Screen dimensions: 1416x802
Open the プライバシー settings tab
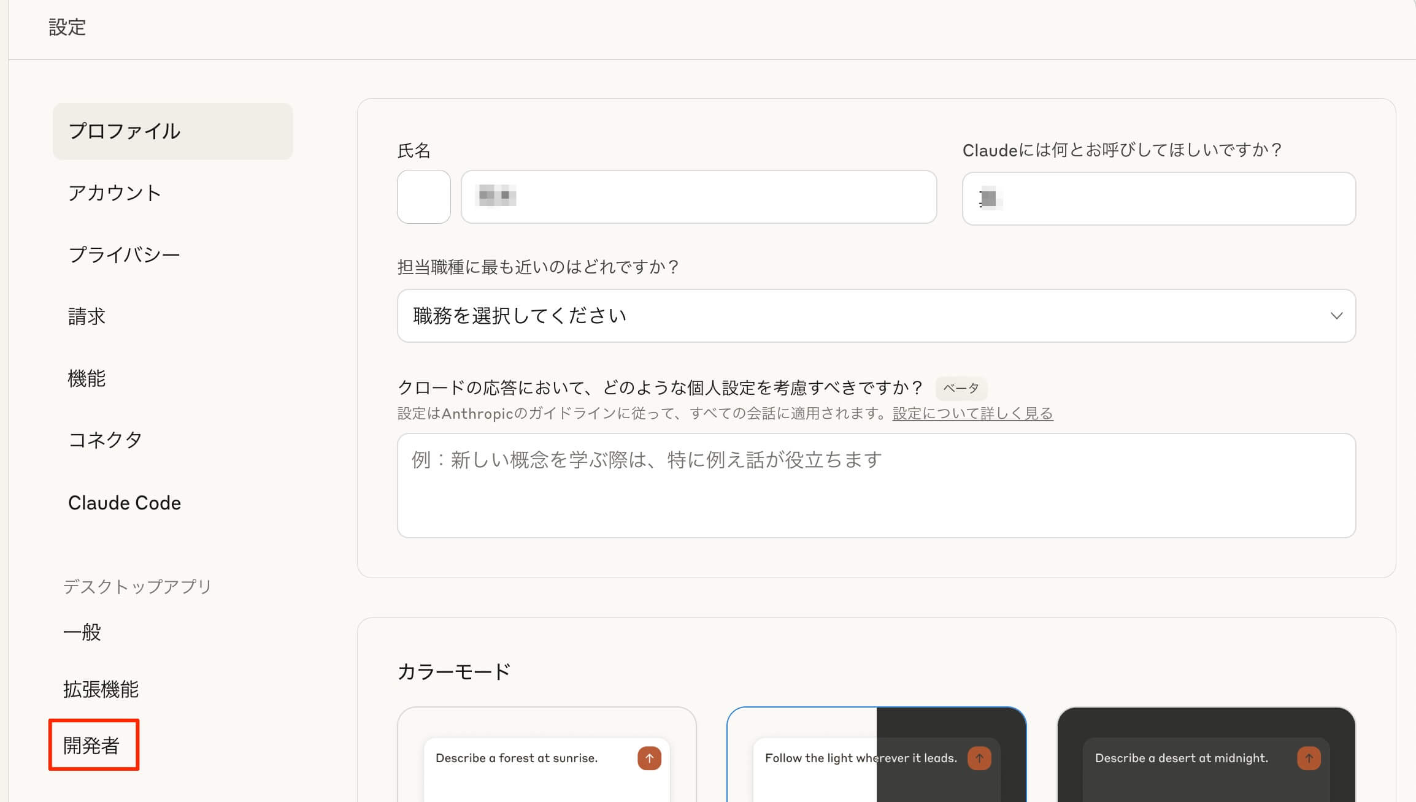pos(125,254)
